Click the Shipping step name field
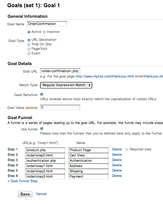The height and width of the screenshot is (206, 163). [x=88, y=171]
